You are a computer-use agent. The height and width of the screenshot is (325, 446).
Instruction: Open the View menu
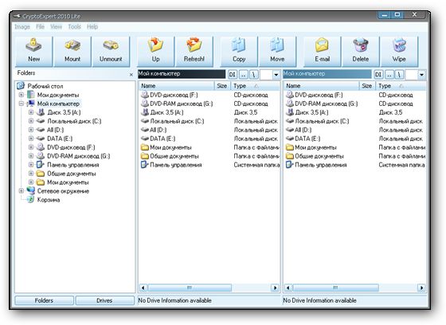pos(56,27)
